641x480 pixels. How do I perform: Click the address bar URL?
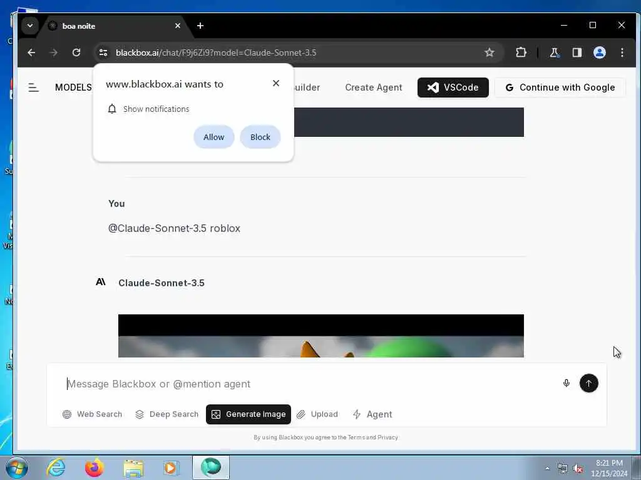(x=216, y=52)
